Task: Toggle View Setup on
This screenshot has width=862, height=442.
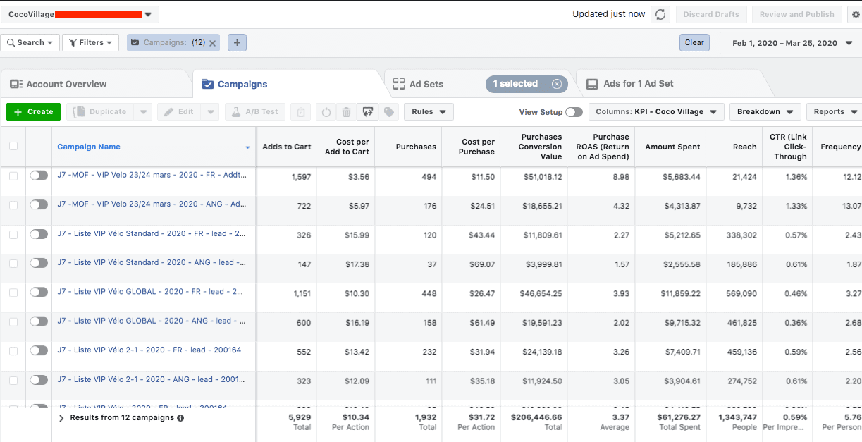Action: pyautogui.click(x=576, y=111)
